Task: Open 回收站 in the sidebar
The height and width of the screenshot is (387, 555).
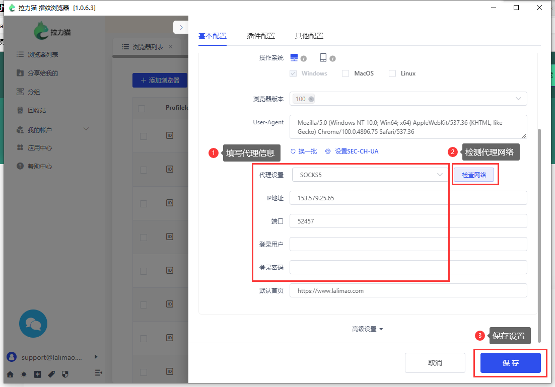Action: pyautogui.click(x=32, y=110)
